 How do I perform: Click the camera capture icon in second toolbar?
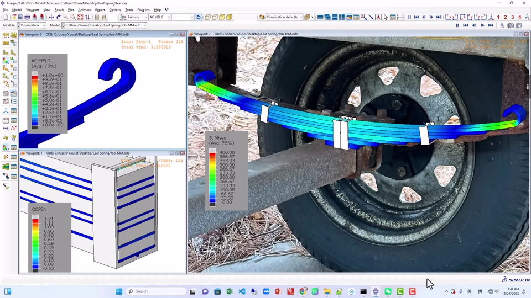click(511, 25)
